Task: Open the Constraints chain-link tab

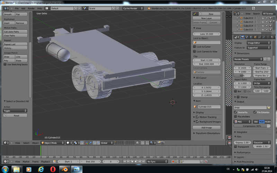Action: (259, 37)
